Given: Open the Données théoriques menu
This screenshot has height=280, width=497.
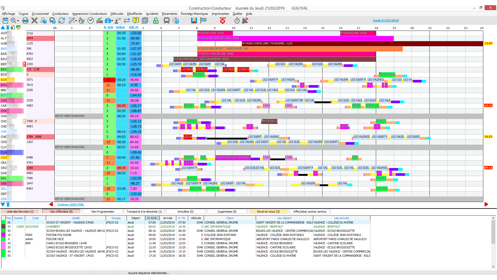Looking at the screenshot, I should 194,14.
